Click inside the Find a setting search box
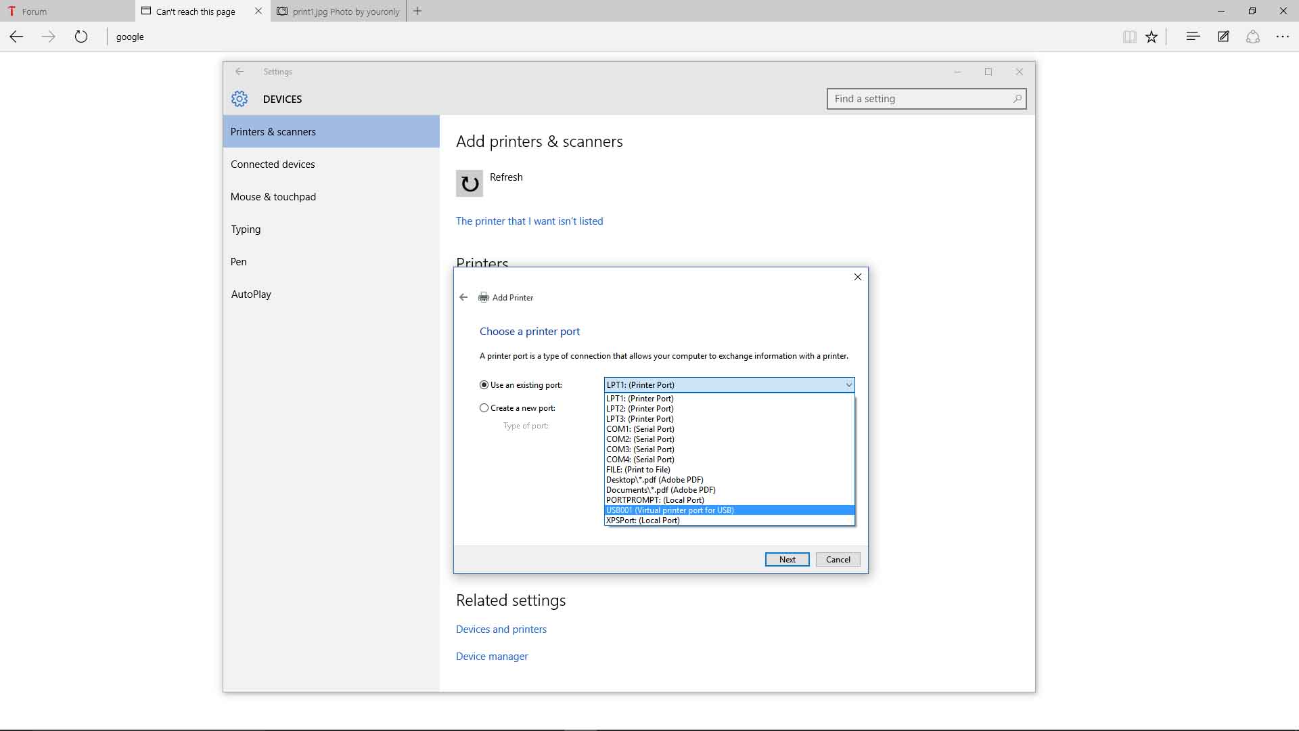This screenshot has width=1299, height=731. pyautogui.click(x=907, y=99)
